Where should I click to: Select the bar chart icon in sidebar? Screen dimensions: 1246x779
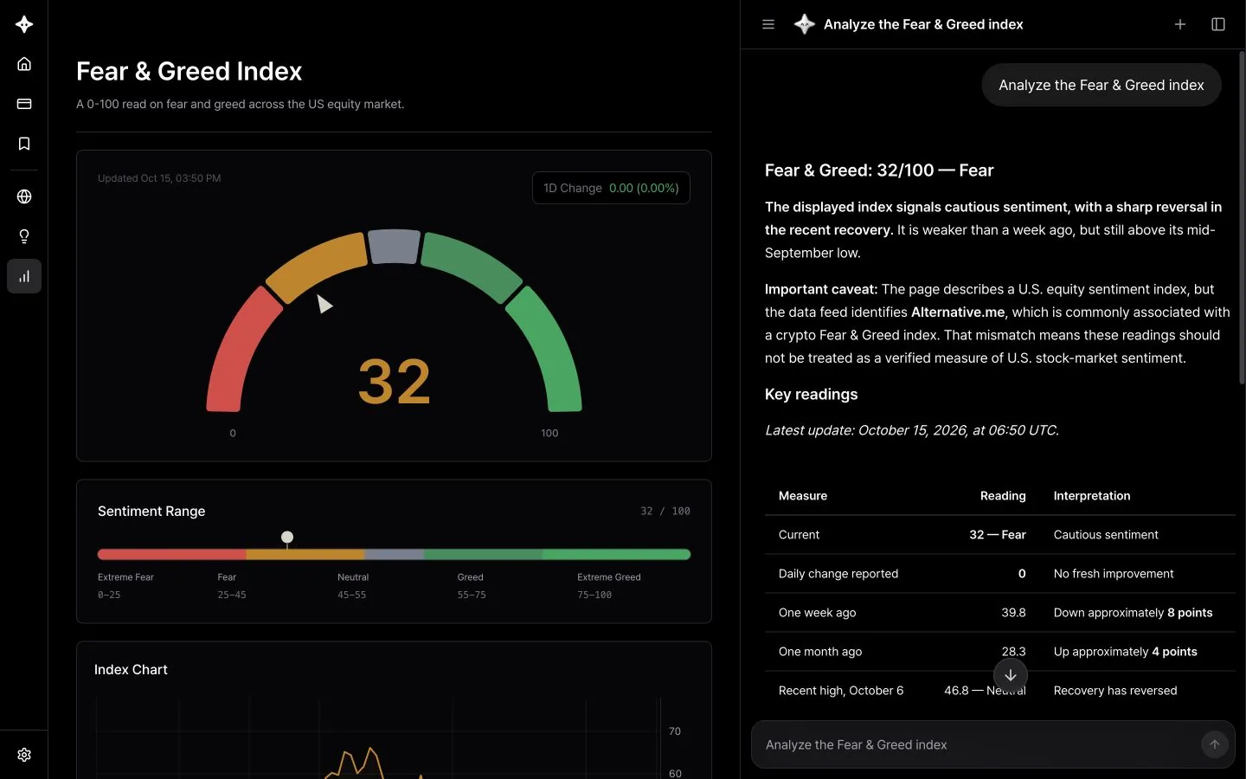24,276
